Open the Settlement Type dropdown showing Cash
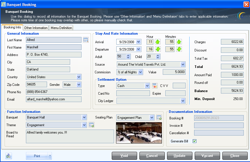Image resolution: width=250 pixels, height=162 pixels. pyautogui.click(x=147, y=86)
